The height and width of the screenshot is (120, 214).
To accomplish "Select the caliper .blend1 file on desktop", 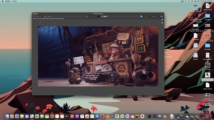I will 207,86.
